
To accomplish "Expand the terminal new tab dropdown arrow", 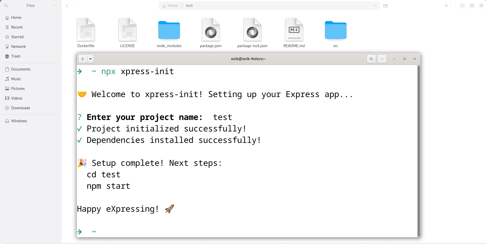I will (90, 59).
